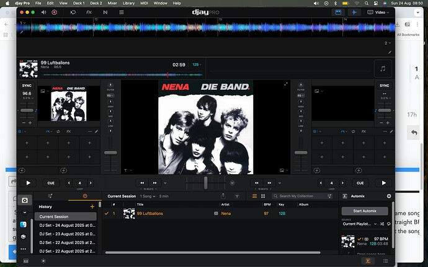The width and height of the screenshot is (428, 267).
Task: Expand the crossfader options chevron
Action: (x=232, y=183)
